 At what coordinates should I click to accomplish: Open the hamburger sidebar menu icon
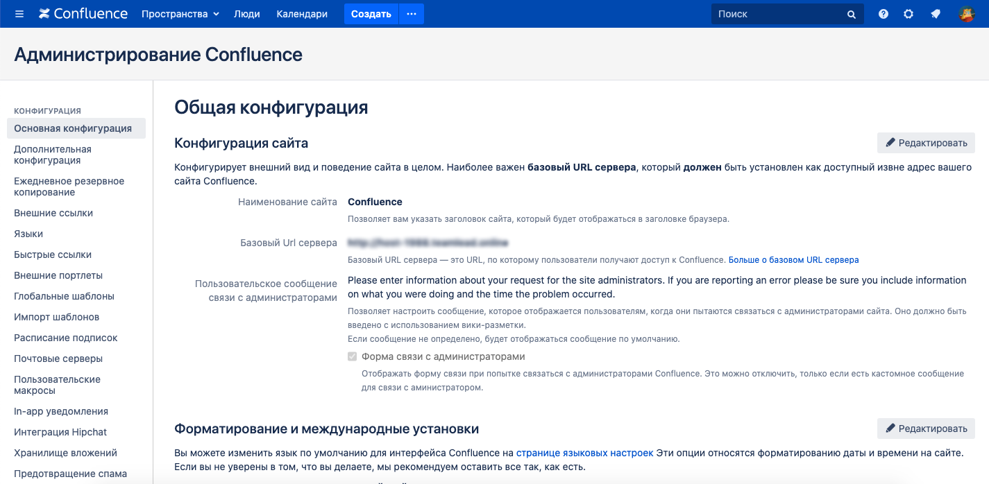tap(19, 14)
